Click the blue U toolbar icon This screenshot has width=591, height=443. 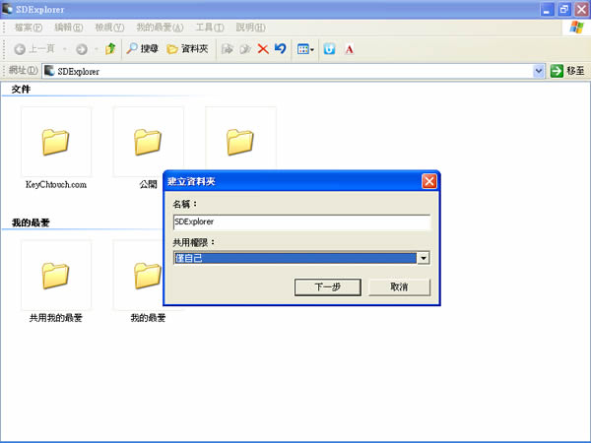point(329,49)
